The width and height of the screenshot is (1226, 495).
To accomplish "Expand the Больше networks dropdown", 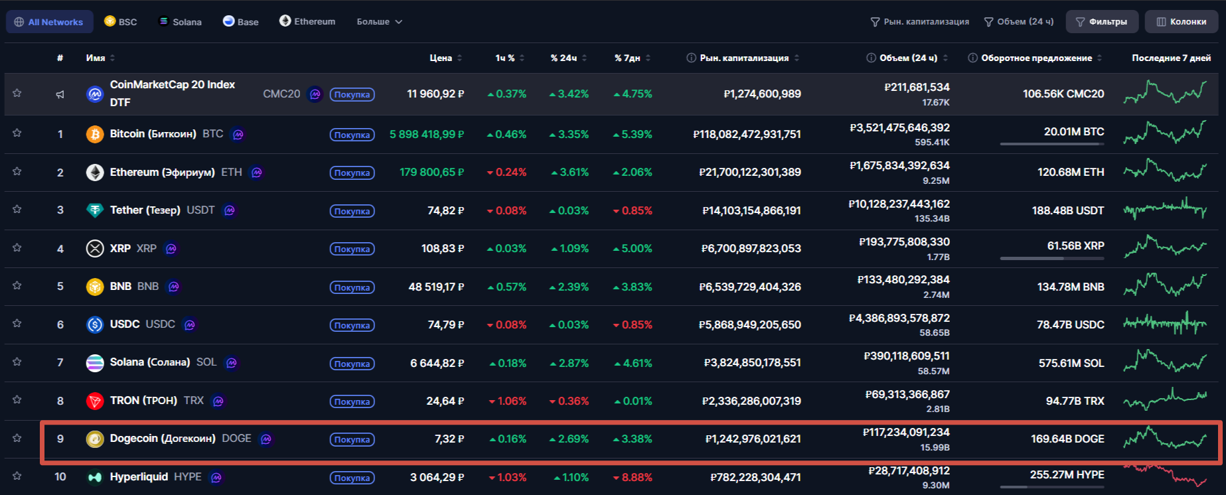I will pyautogui.click(x=379, y=22).
